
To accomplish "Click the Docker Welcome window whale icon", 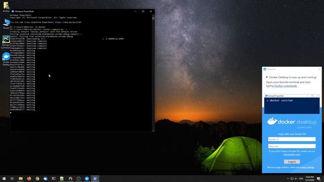I will pyautogui.click(x=265, y=69).
